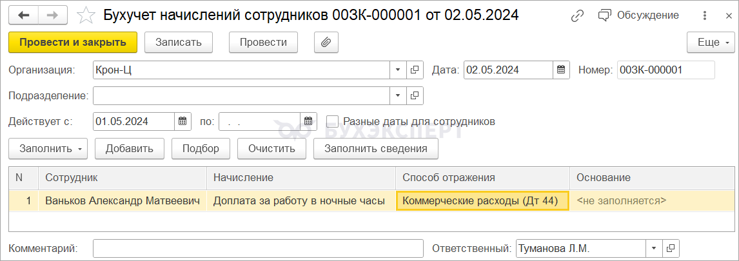Image resolution: width=739 pixels, height=261 pixels.
Task: Open calendar for the Действует с date
Action: point(183,121)
